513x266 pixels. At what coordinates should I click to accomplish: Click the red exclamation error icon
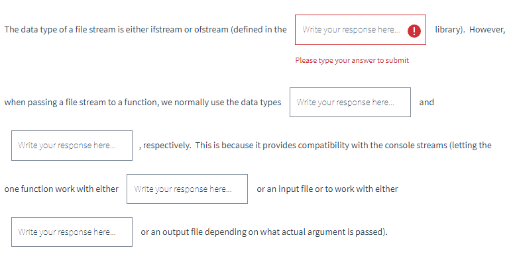pos(414,30)
